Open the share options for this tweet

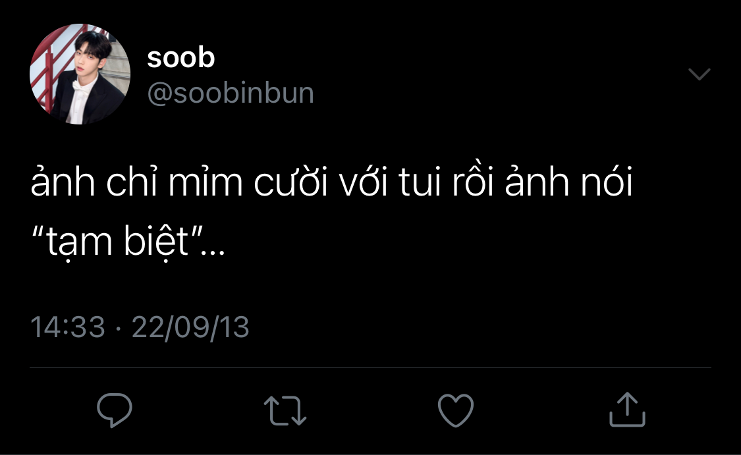coord(626,409)
